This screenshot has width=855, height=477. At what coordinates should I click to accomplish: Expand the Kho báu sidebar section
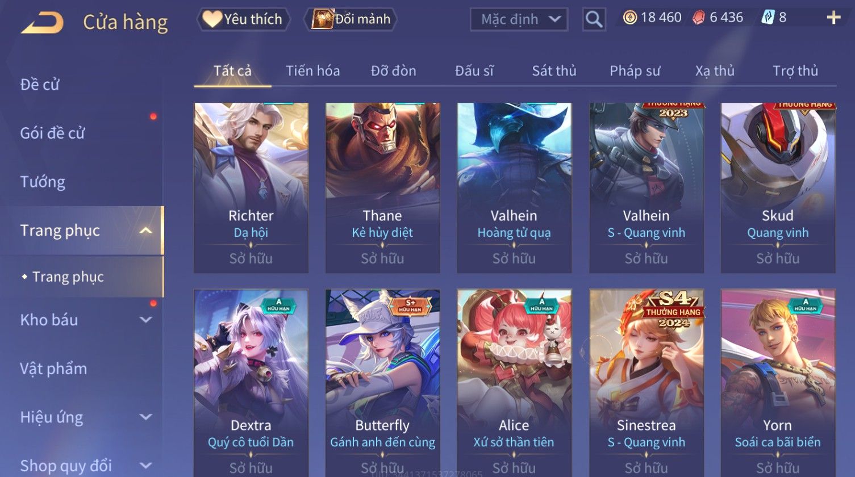pos(145,320)
